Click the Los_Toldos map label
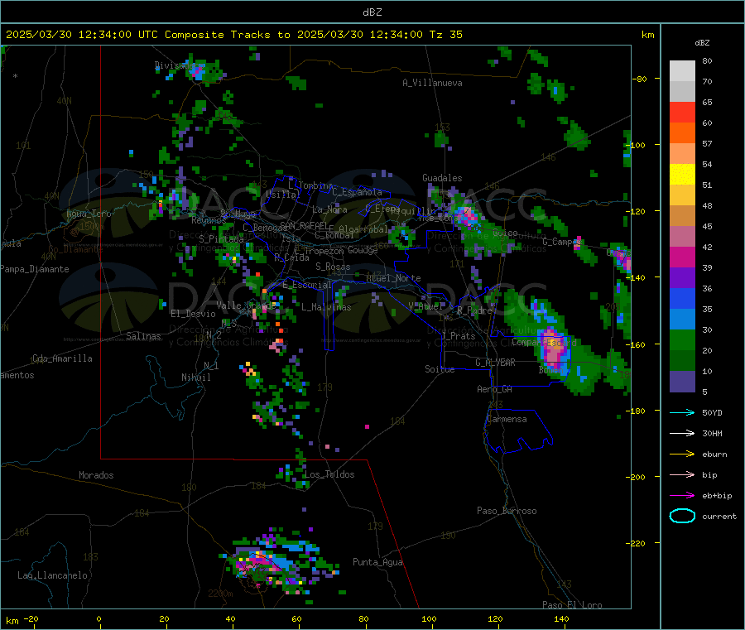 329,474
